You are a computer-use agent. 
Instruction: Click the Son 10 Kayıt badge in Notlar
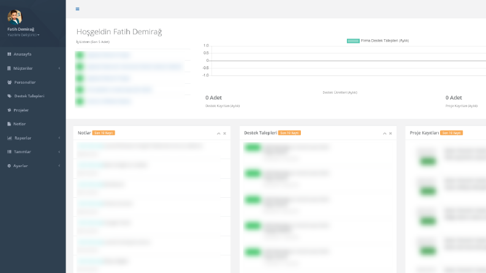tap(104, 133)
